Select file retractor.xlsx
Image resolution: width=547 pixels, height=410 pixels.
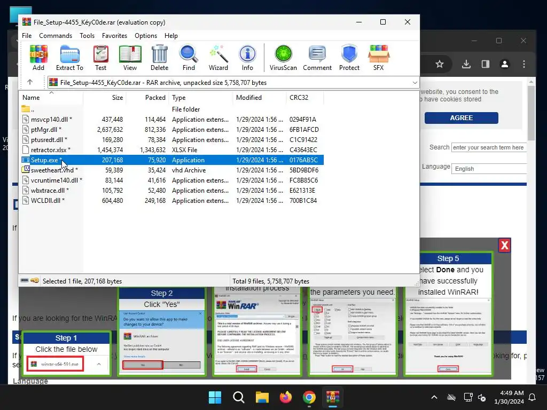point(171,149)
